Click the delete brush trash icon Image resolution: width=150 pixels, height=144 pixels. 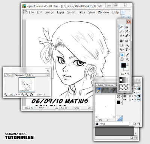tap(139, 124)
